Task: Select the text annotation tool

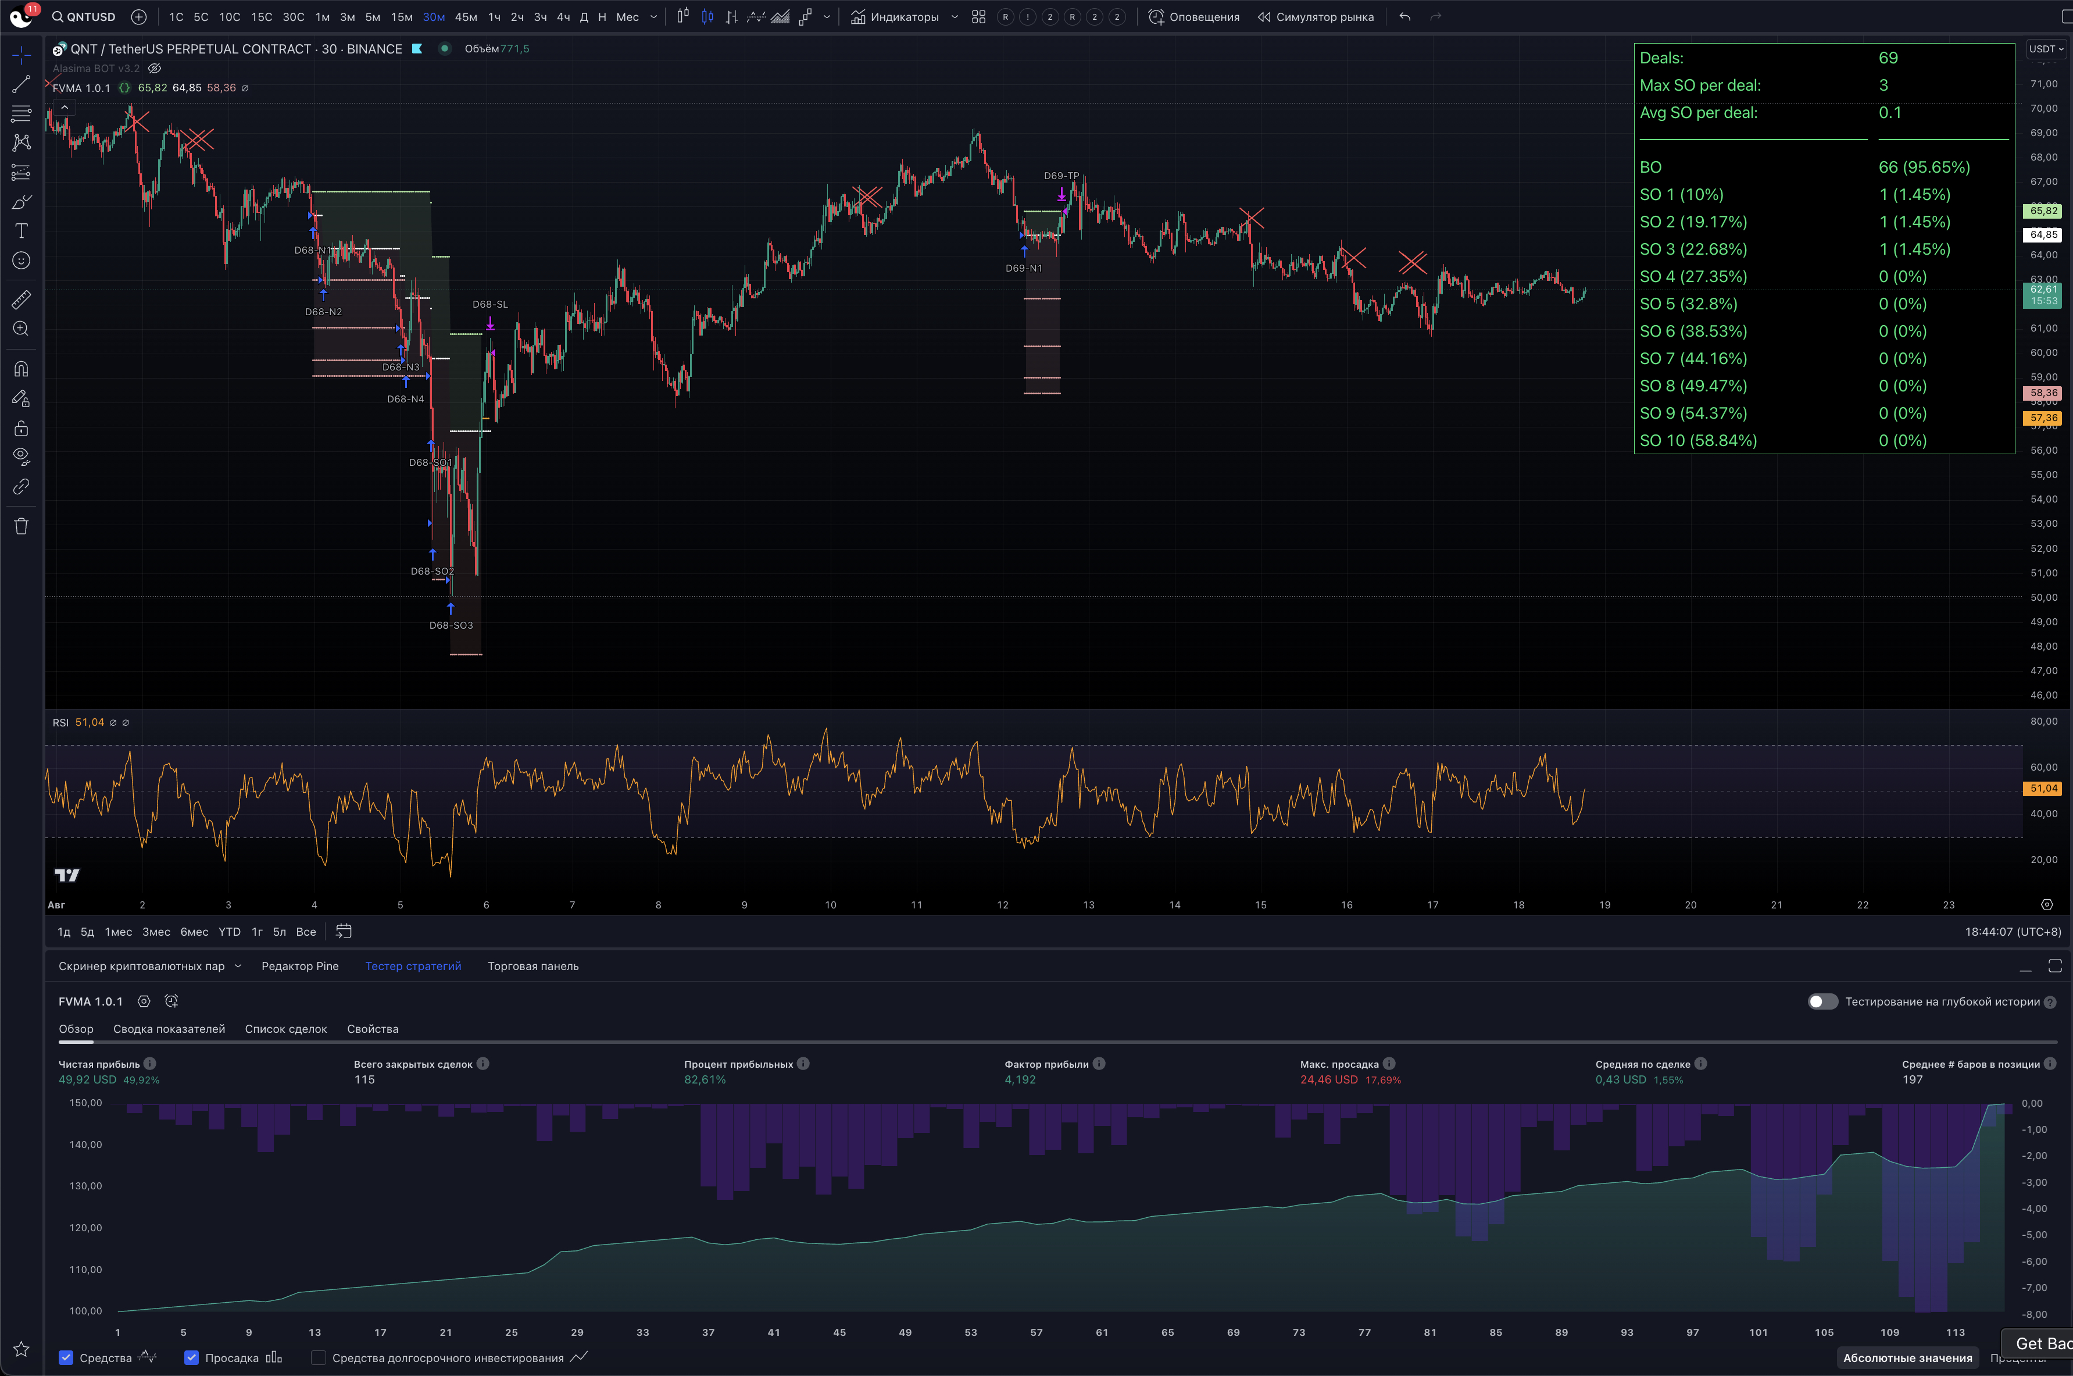Action: click(21, 231)
